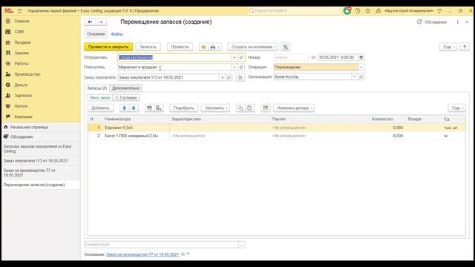Move row up with blue arrow
This screenshot has width=475, height=267.
pos(124,108)
